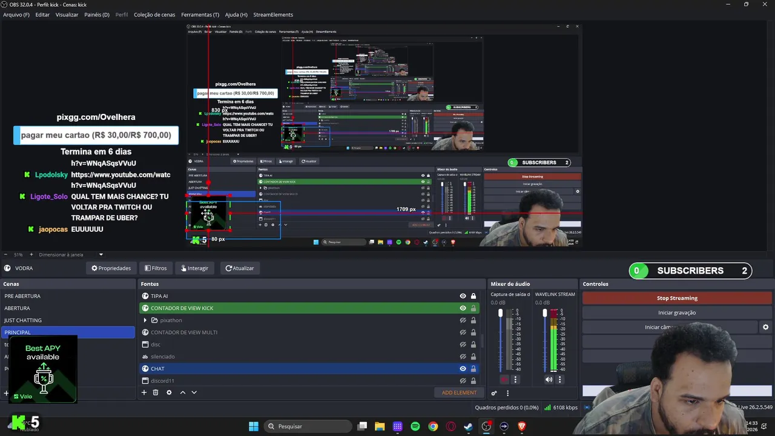
Task: Click the padlock on pixathon row
Action: click(x=473, y=320)
